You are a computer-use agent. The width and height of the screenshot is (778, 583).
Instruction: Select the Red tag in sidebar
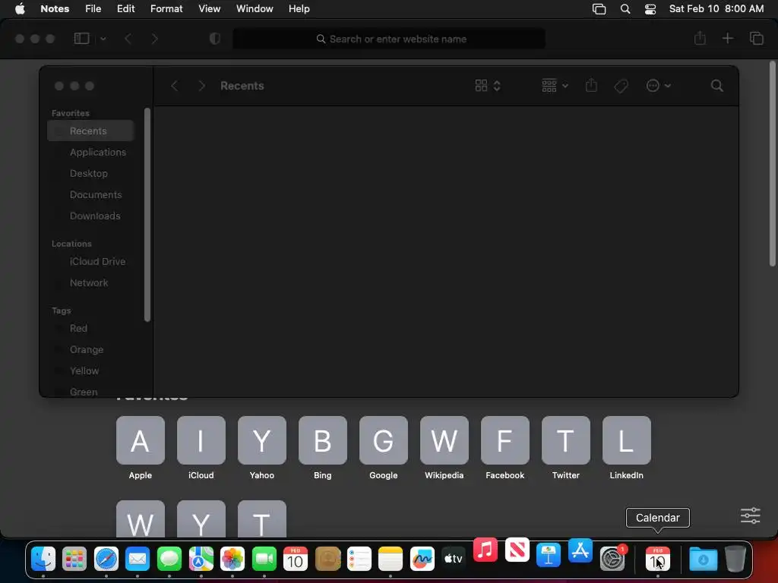[x=90, y=329]
